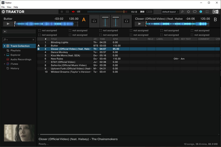
Task: Select the track 'Dance Monkey'
Action: (x=128, y=52)
